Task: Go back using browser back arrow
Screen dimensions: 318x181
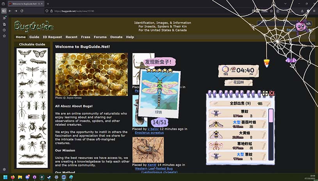Action: pos(10,11)
